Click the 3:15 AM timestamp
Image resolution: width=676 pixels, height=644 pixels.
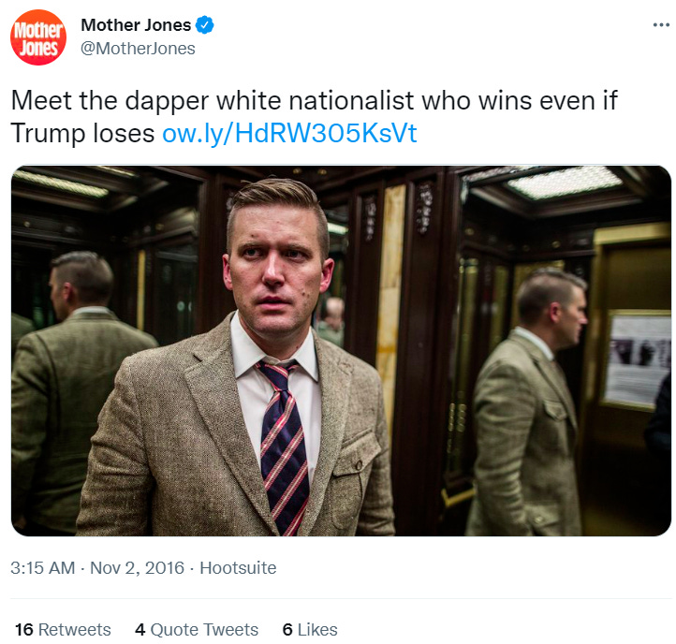43,567
